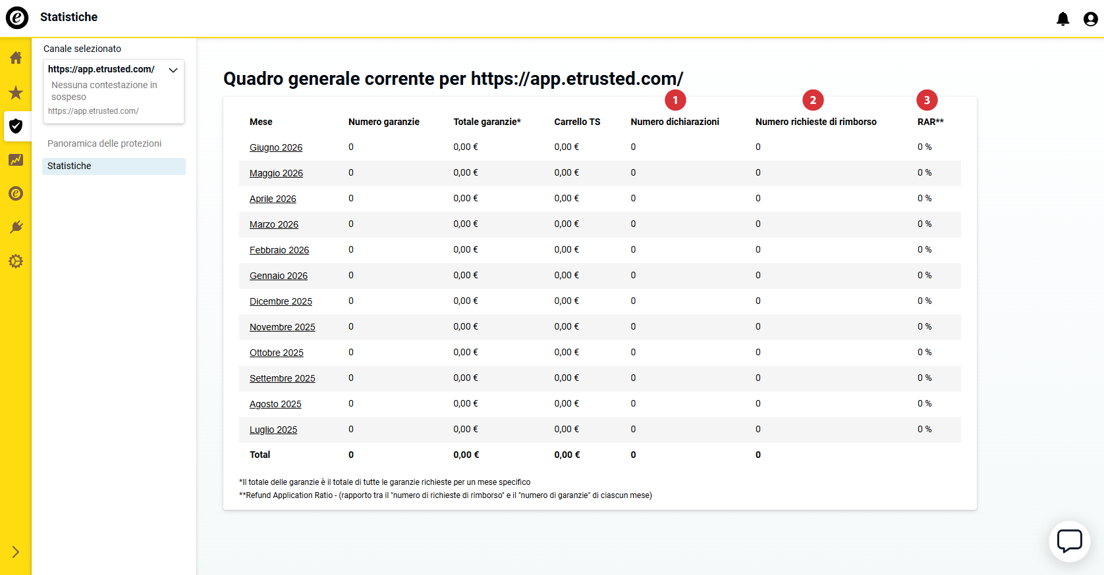Open the notifications bell

(1063, 19)
